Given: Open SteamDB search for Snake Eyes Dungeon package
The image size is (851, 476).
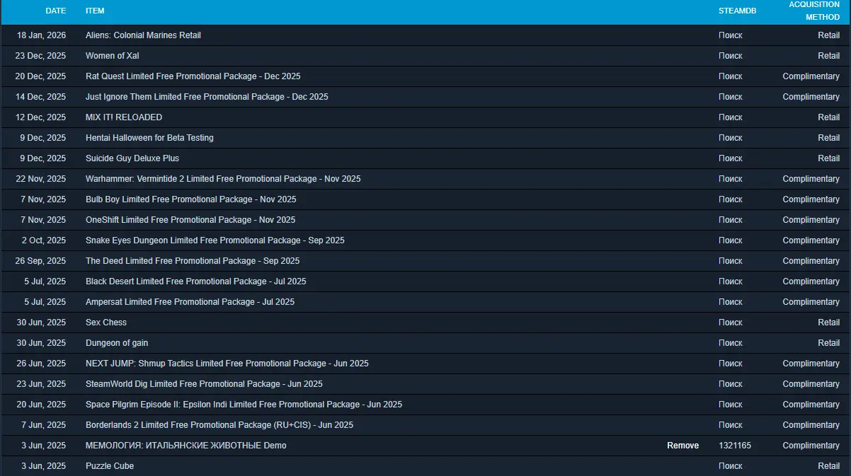Looking at the screenshot, I should coord(730,240).
